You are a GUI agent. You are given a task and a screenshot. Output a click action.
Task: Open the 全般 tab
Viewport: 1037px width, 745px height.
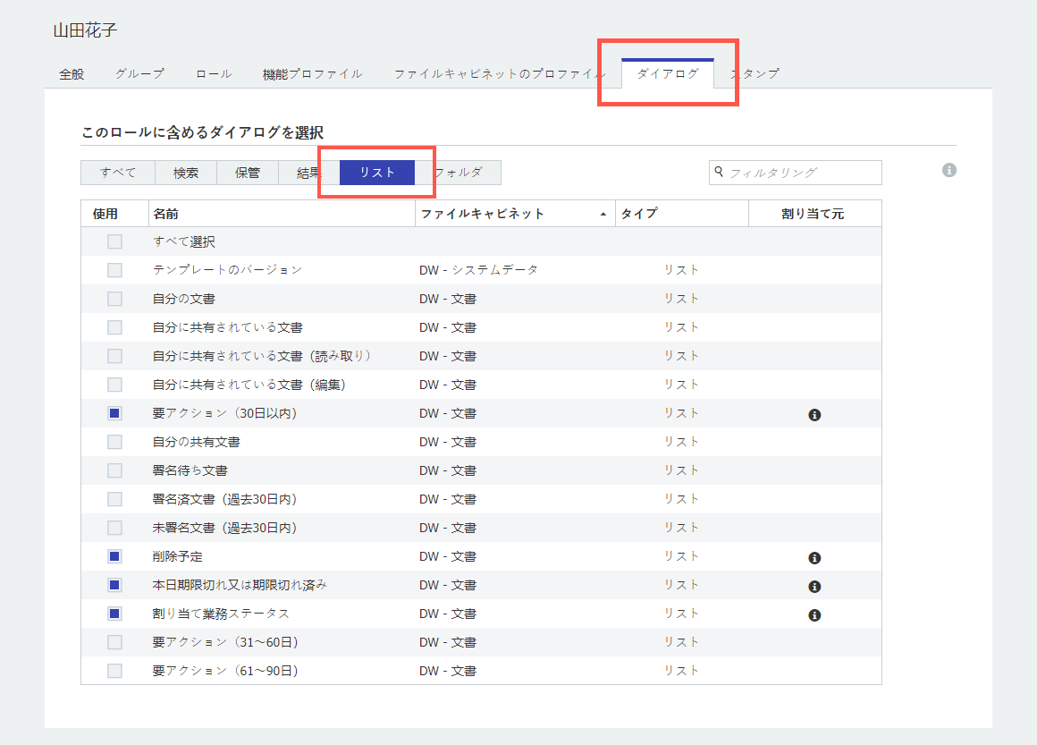pyautogui.click(x=72, y=74)
